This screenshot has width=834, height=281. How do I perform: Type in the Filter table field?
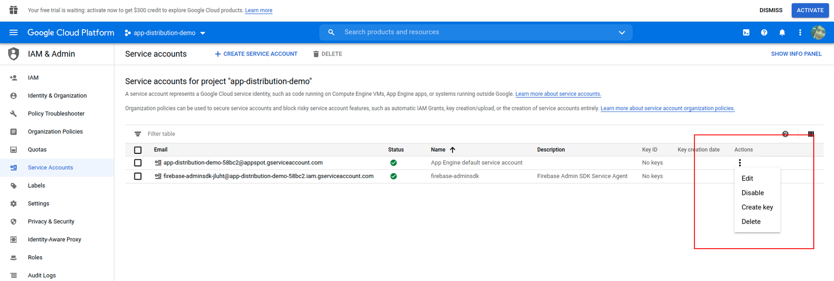(x=253, y=134)
